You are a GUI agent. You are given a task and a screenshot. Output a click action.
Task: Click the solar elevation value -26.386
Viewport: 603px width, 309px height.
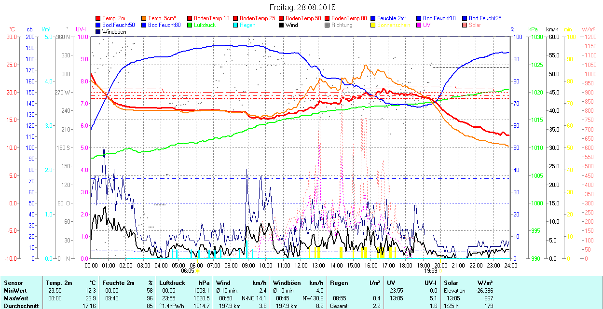point(484,291)
